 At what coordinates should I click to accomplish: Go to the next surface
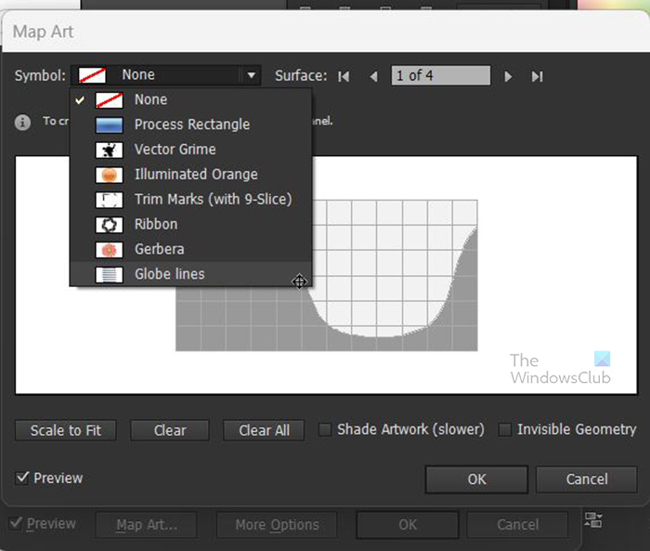508,76
